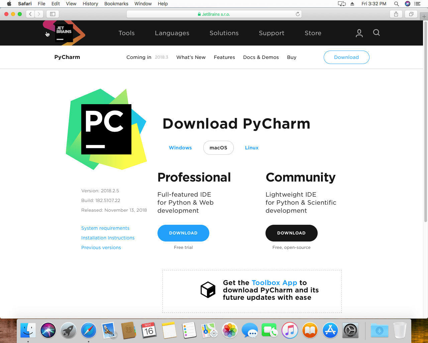Launch Siri from the dock
Image resolution: width=428 pixels, height=343 pixels.
click(48, 331)
